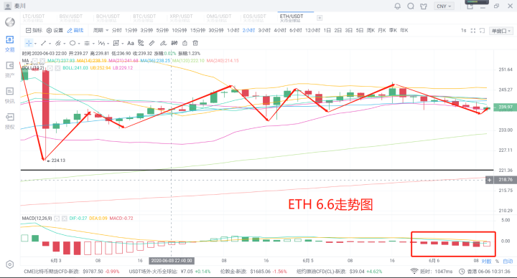517x278 pixels.
Task: Pick the ellipse shape drawing tool
Action: pos(73,43)
